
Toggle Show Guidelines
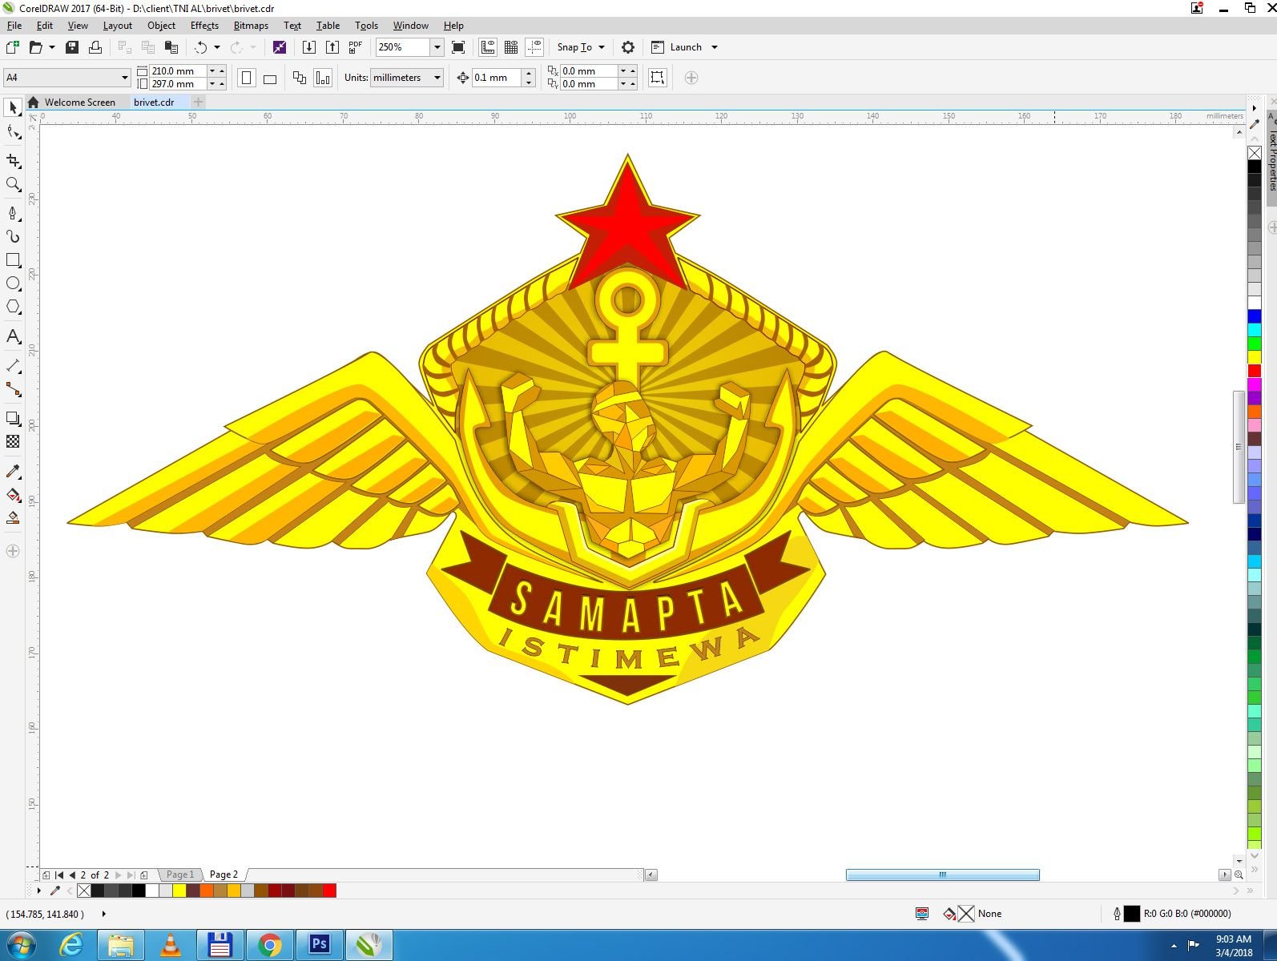pyautogui.click(x=535, y=47)
